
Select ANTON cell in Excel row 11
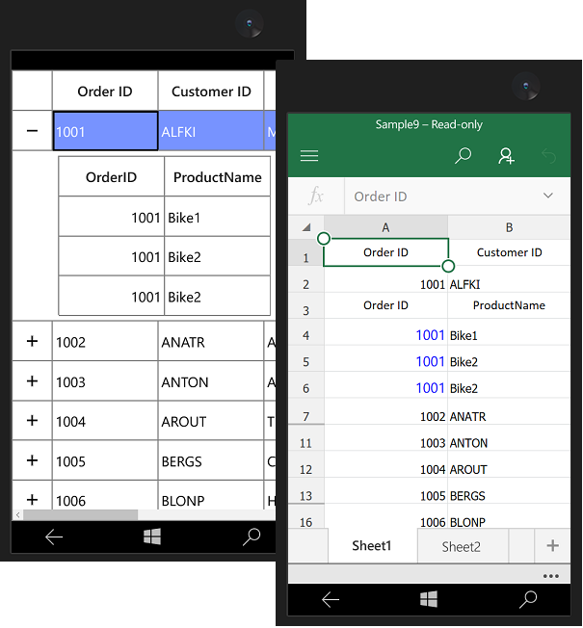tap(509, 438)
